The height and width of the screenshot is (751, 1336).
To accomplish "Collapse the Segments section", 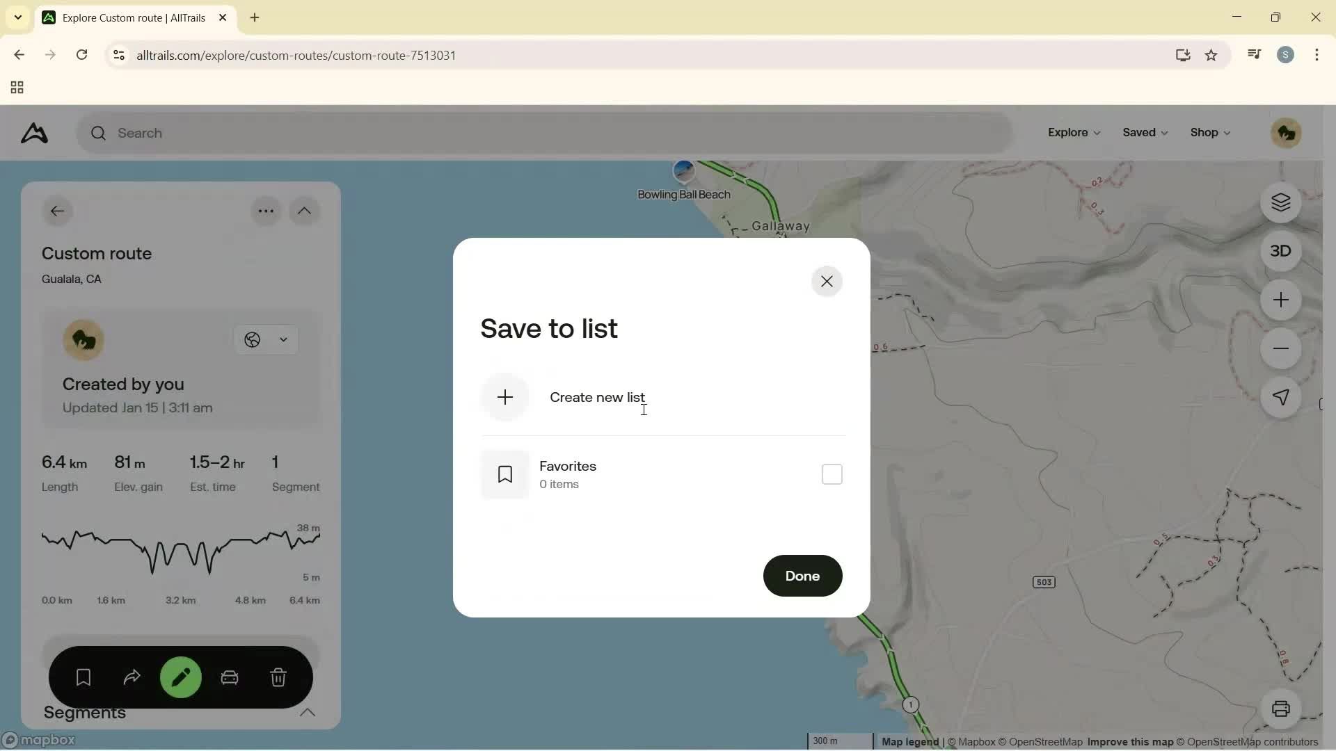I will click(x=308, y=713).
